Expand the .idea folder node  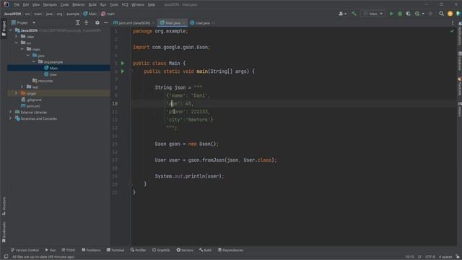(17, 37)
